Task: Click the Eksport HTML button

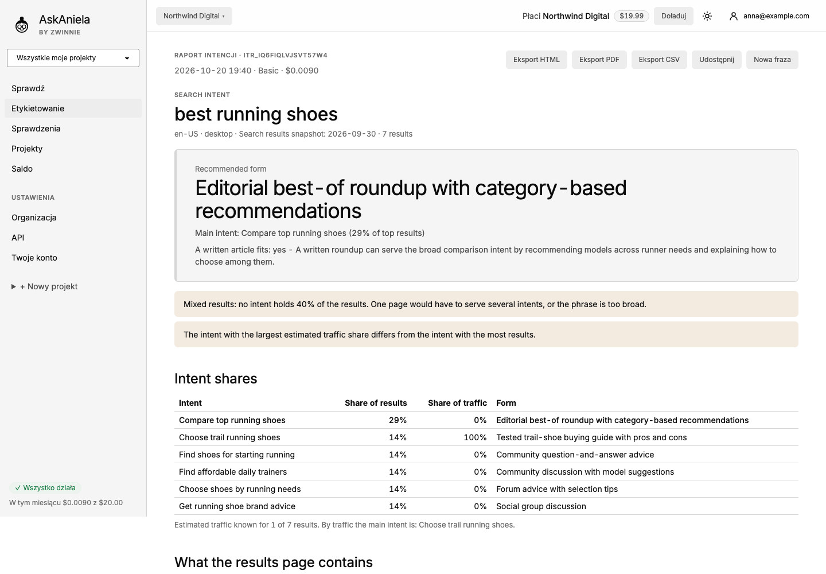Action: point(536,60)
